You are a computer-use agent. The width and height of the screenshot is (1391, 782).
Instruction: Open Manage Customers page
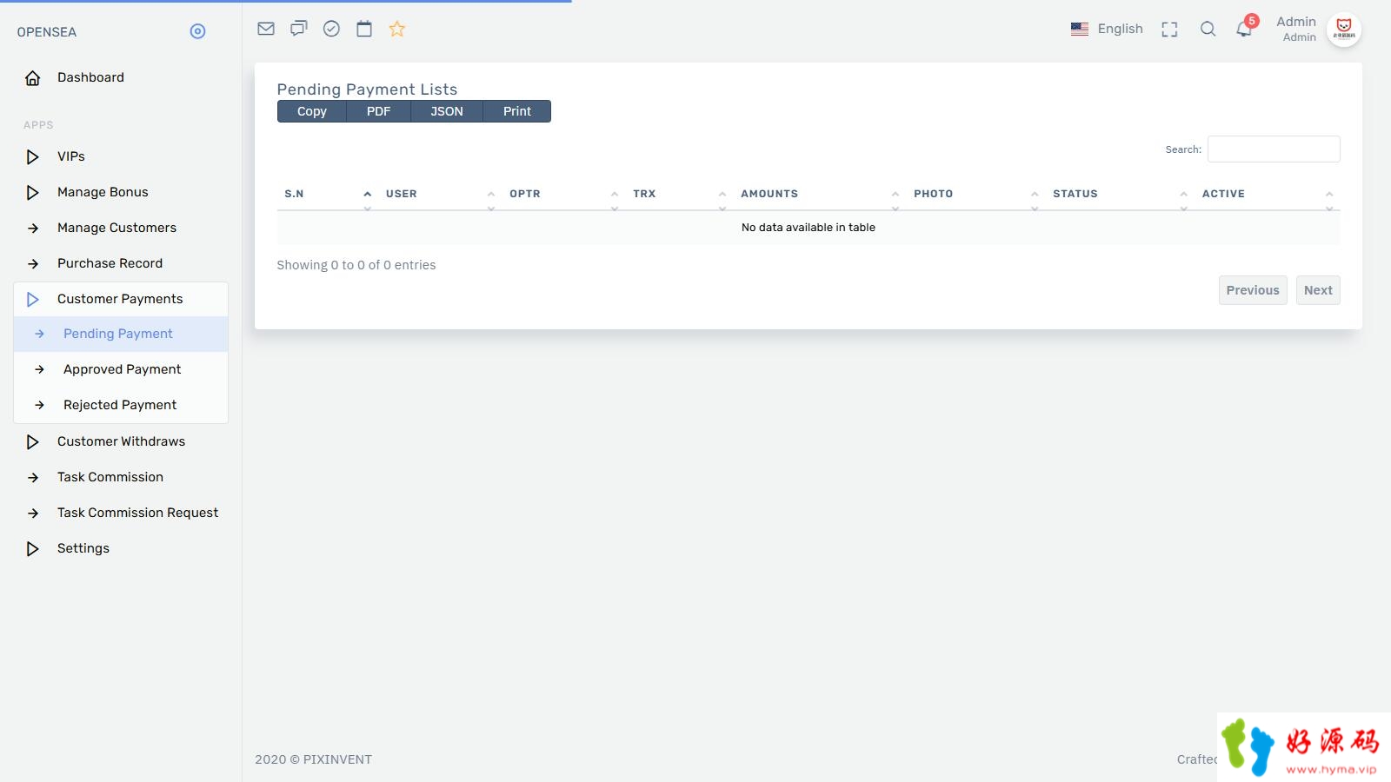pyautogui.click(x=121, y=228)
